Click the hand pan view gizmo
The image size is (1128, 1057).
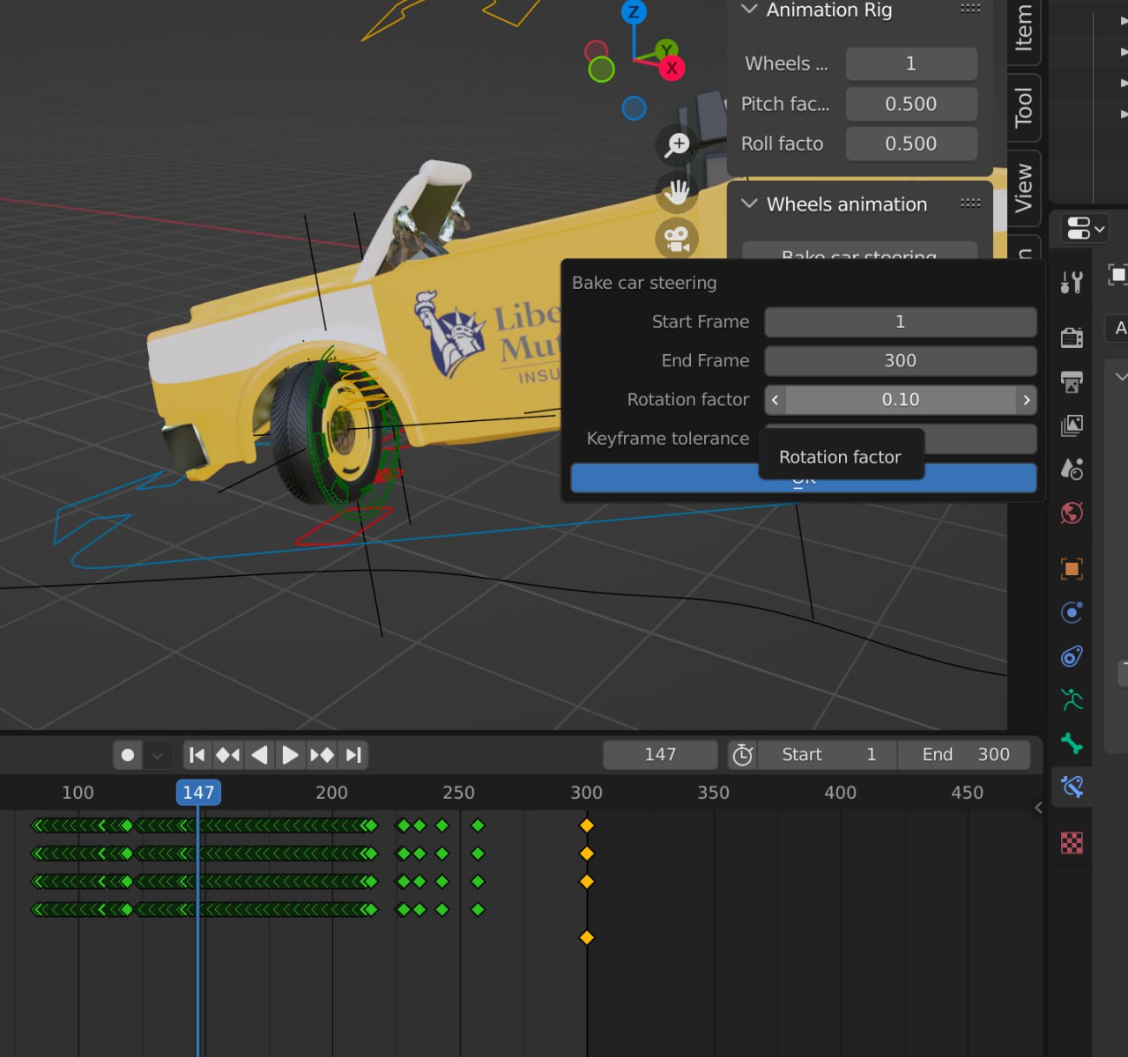click(x=677, y=192)
